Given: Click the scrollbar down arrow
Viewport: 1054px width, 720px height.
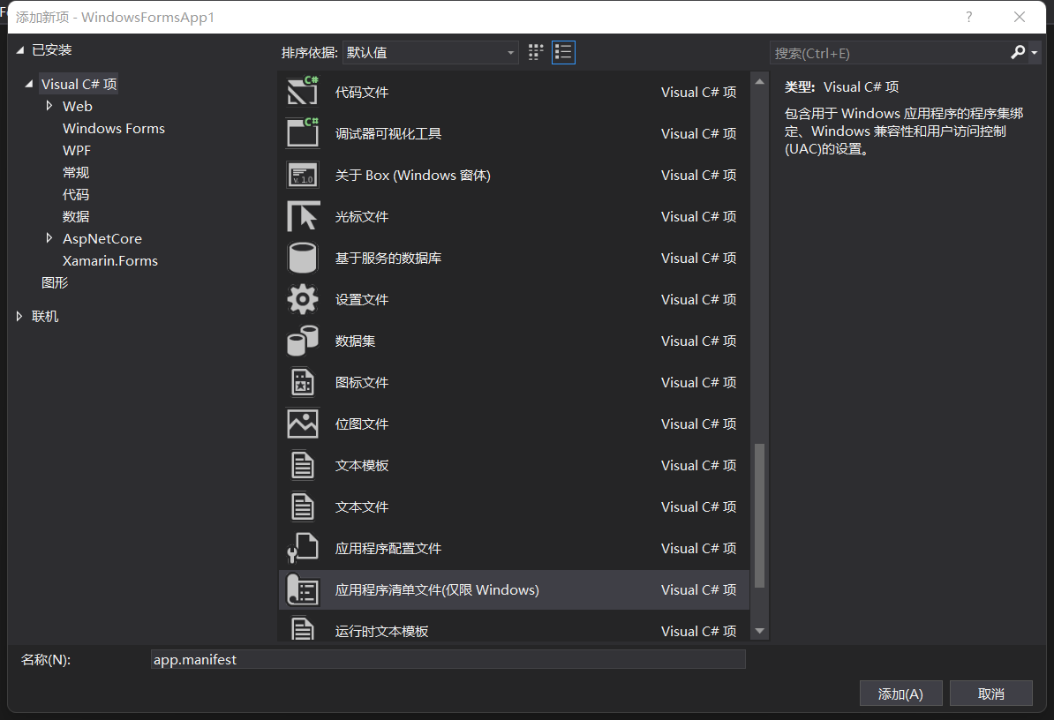Looking at the screenshot, I should 759,631.
